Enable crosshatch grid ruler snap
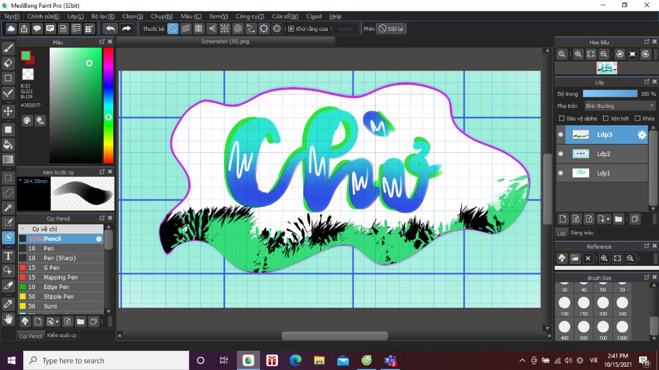Image resolution: width=659 pixels, height=370 pixels. point(199,28)
